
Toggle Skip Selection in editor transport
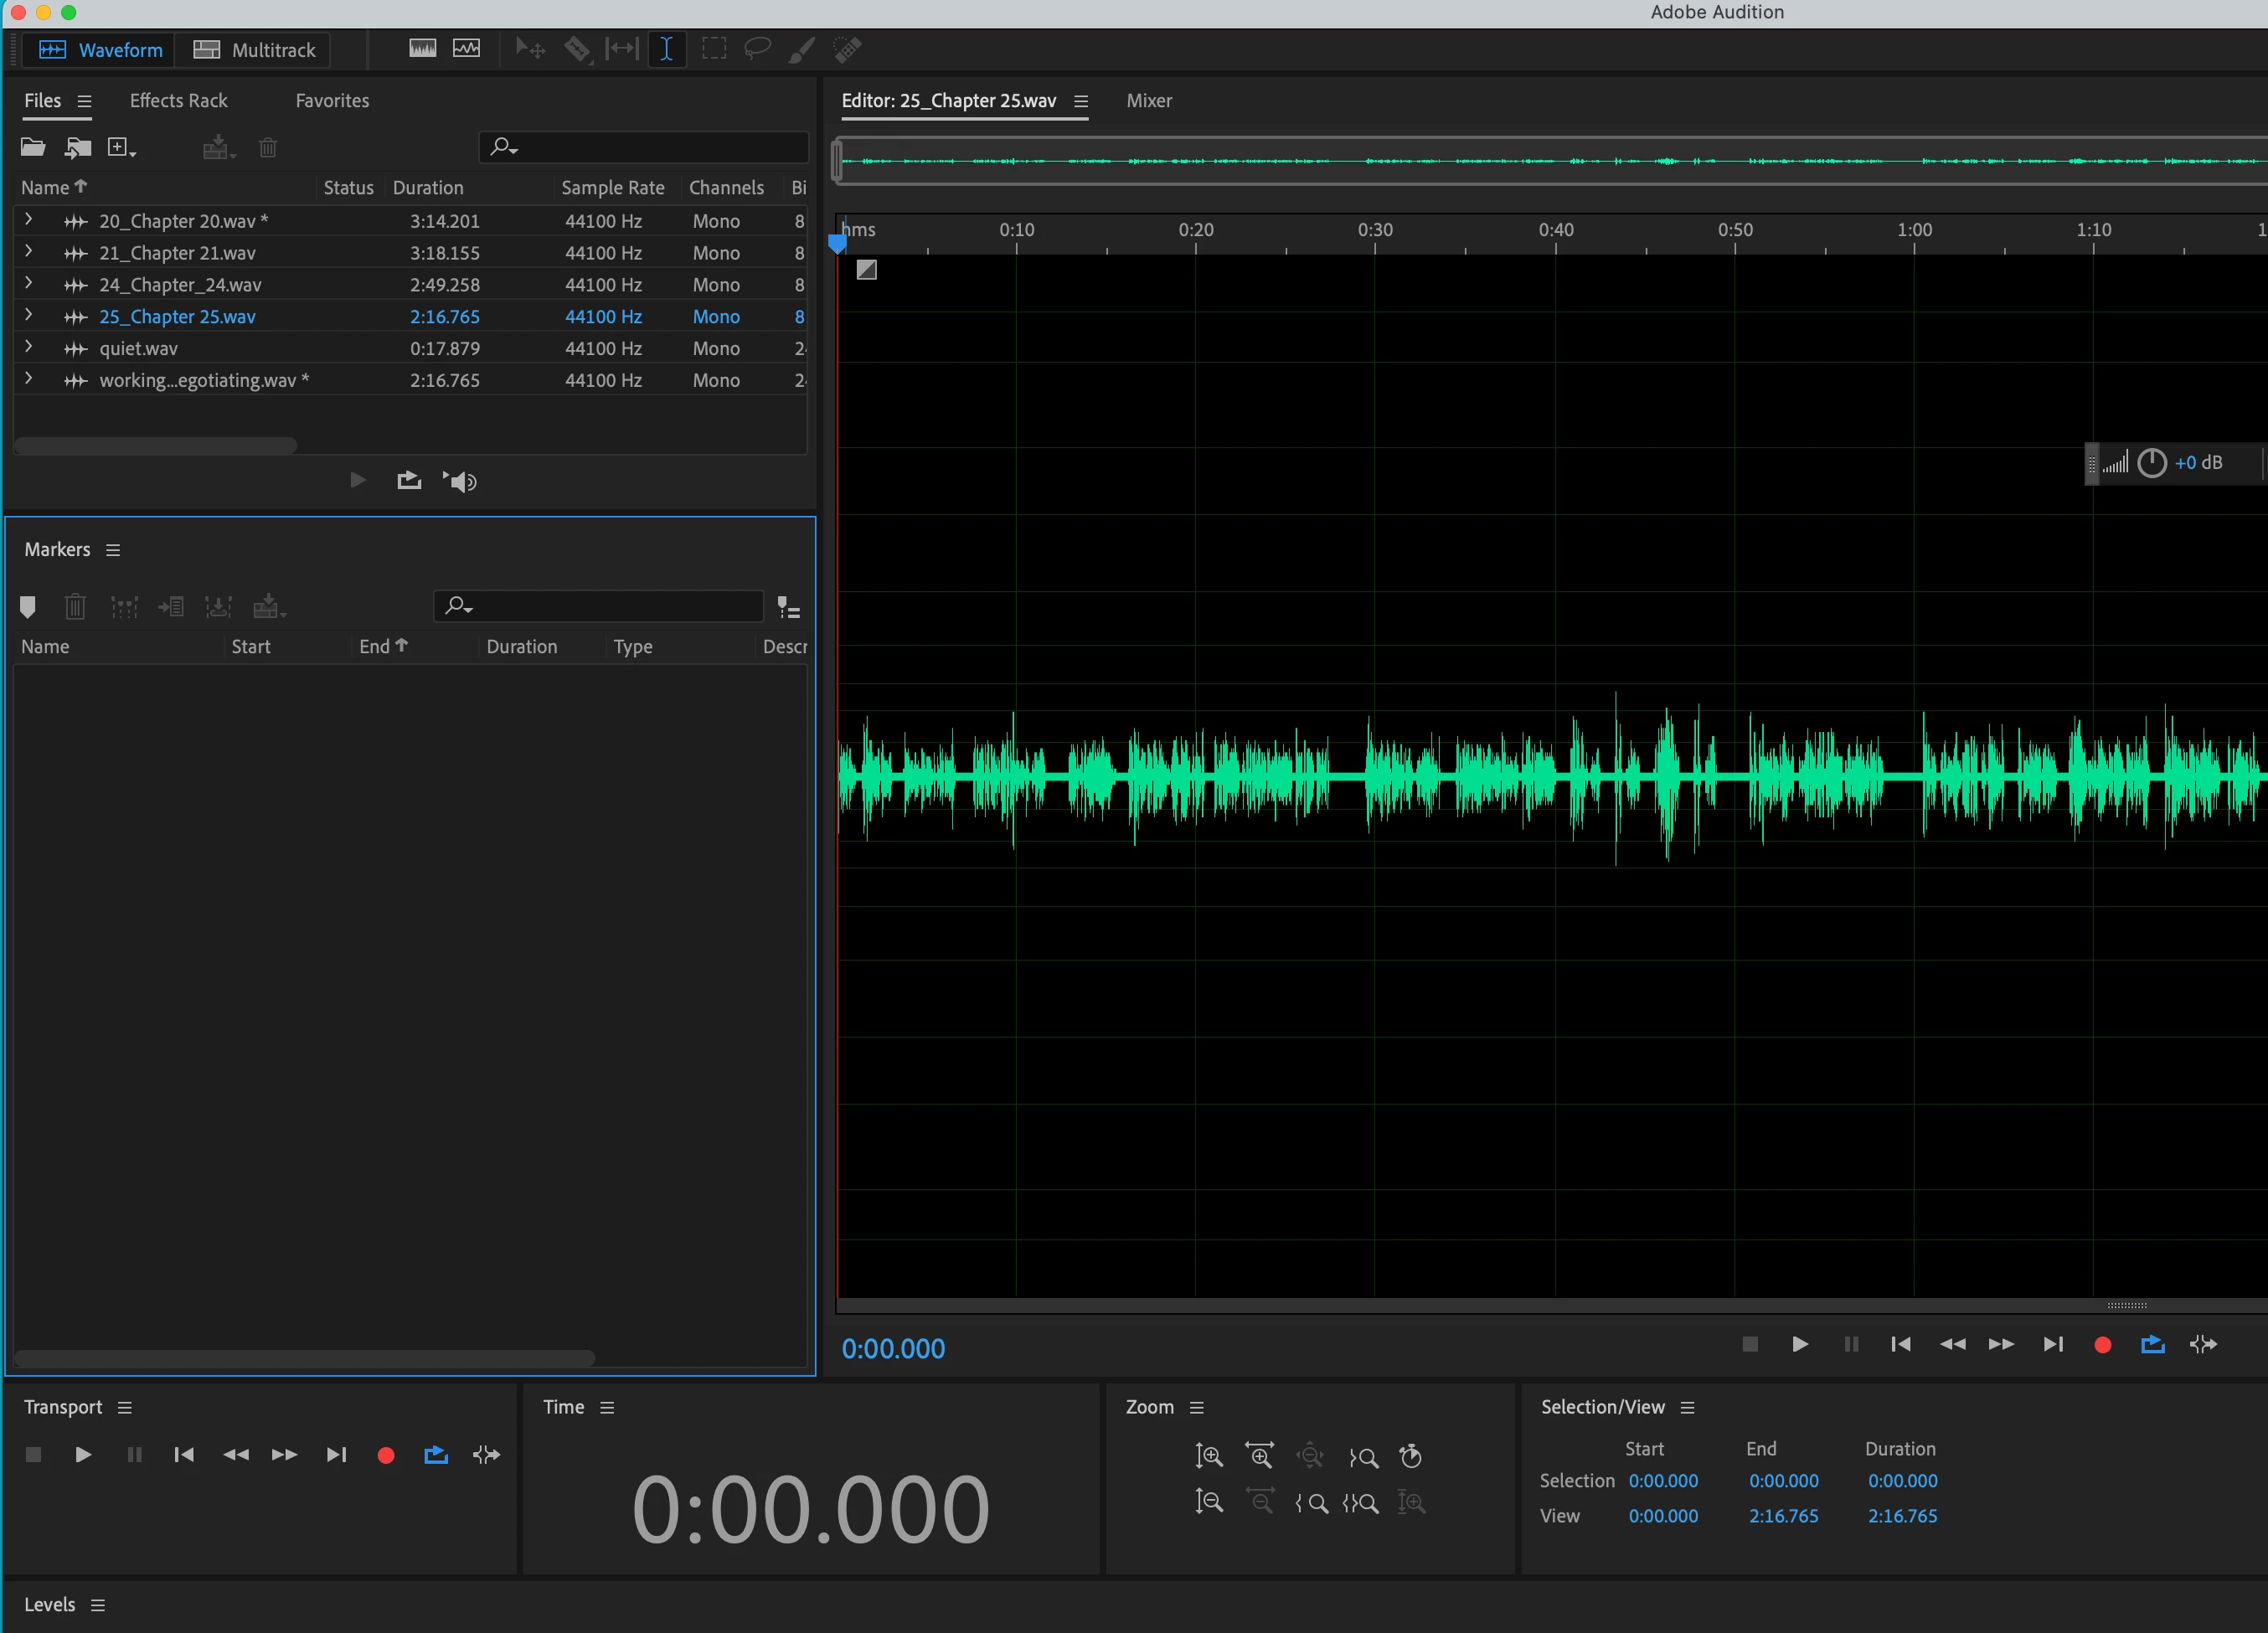[2203, 1345]
